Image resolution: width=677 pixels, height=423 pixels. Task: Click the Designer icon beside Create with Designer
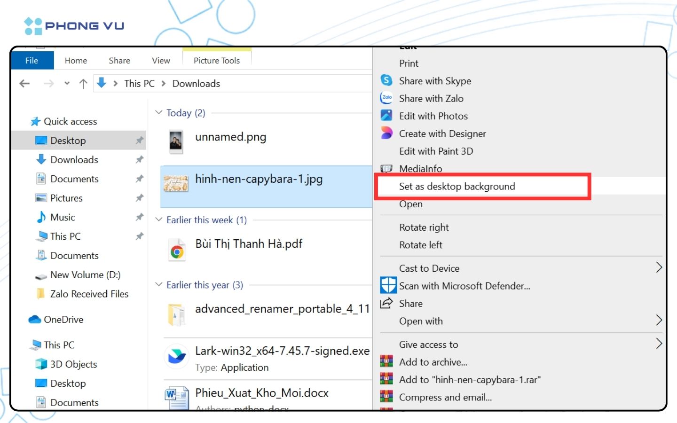coord(386,133)
